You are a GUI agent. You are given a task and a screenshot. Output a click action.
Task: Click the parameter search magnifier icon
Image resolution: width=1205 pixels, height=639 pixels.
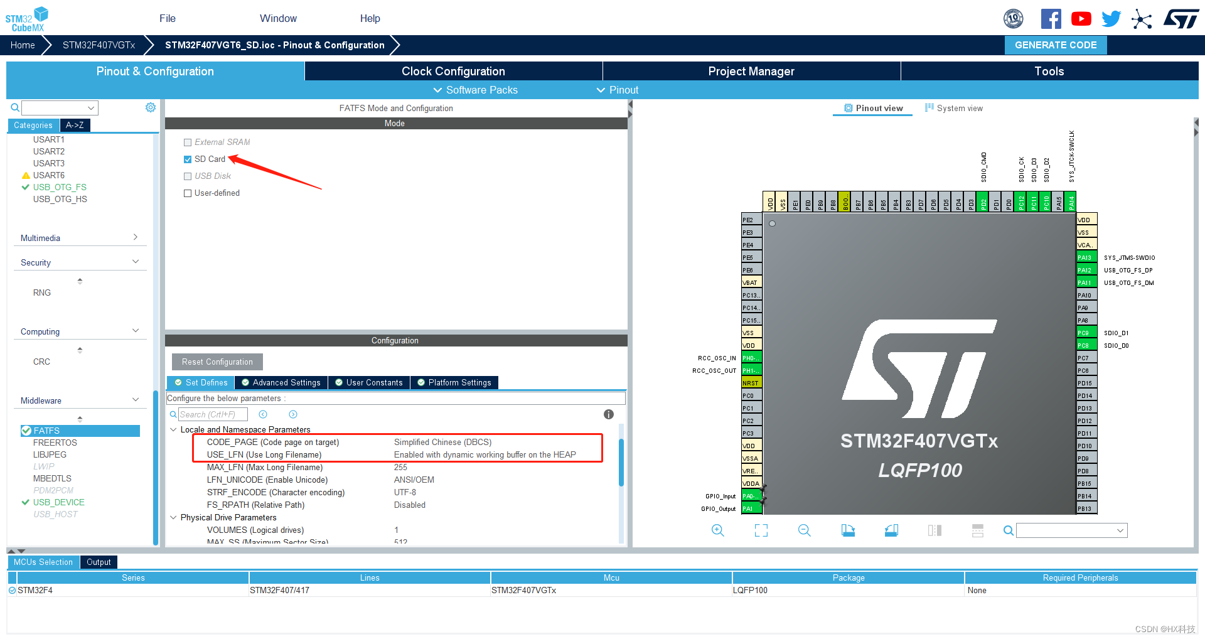point(173,414)
